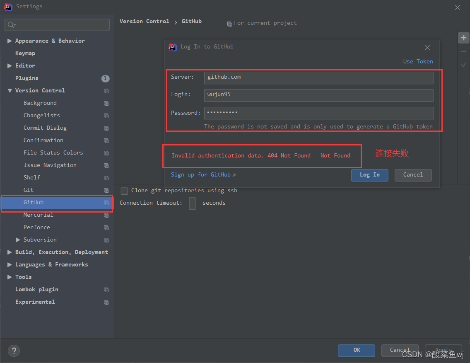Click the Use Token link
The height and width of the screenshot is (363, 470).
(x=418, y=61)
